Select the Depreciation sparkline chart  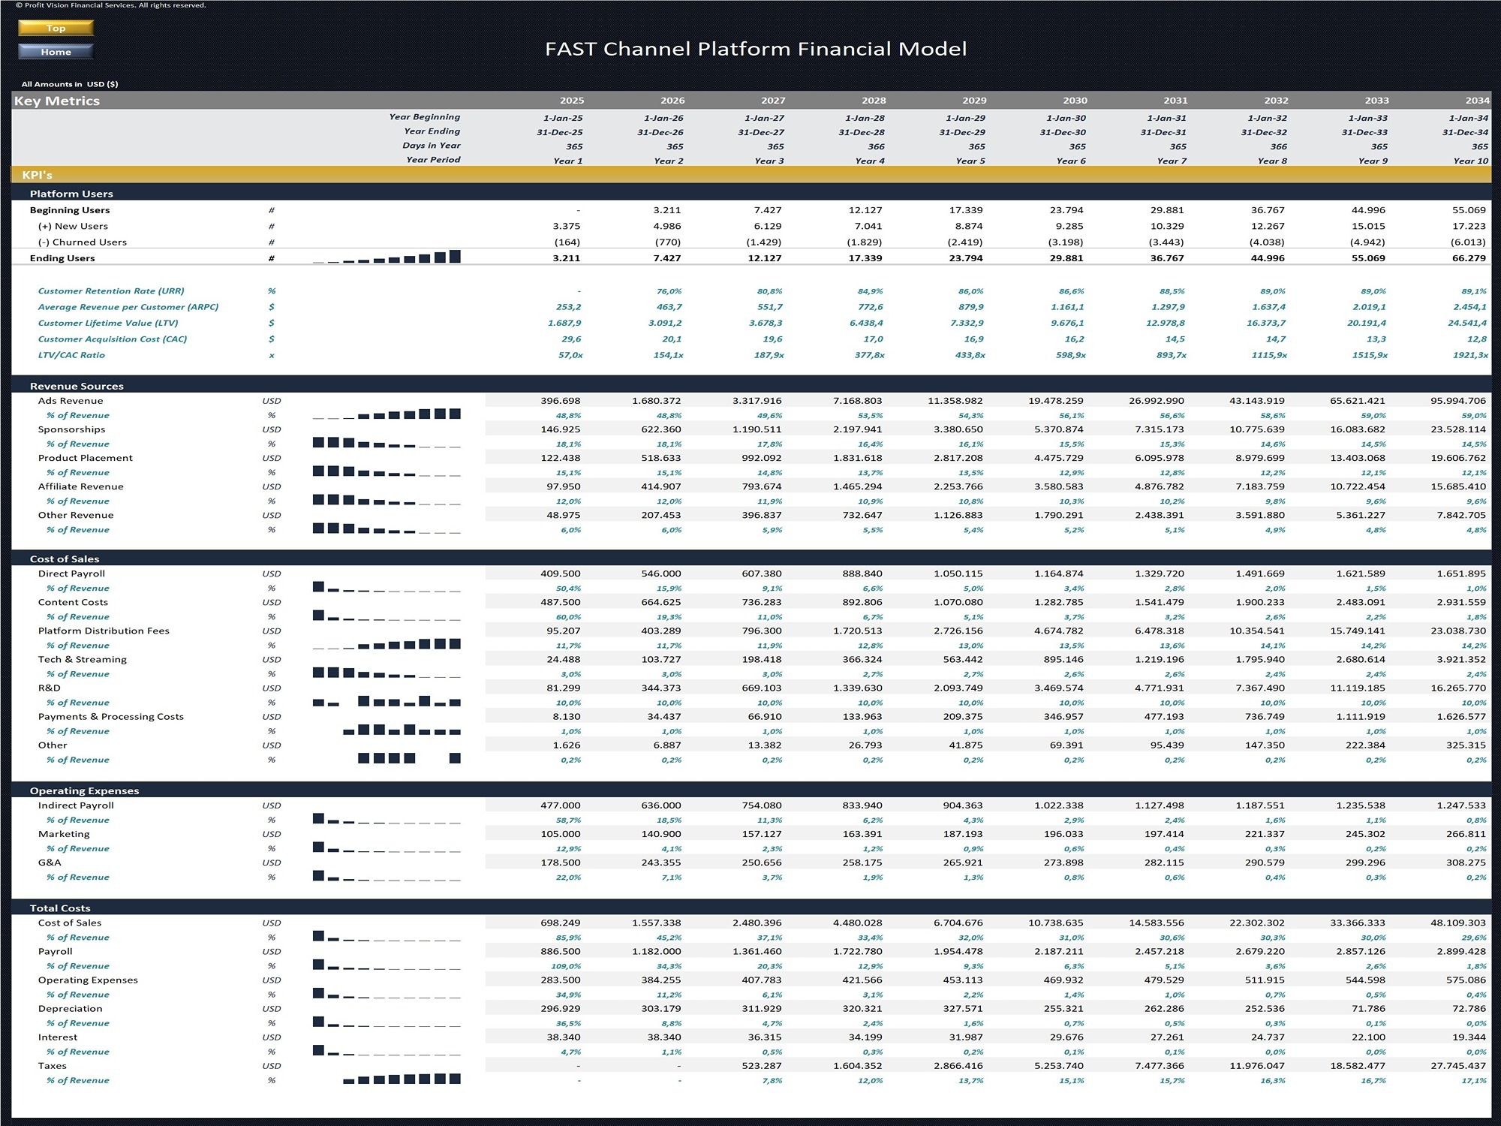[387, 1022]
